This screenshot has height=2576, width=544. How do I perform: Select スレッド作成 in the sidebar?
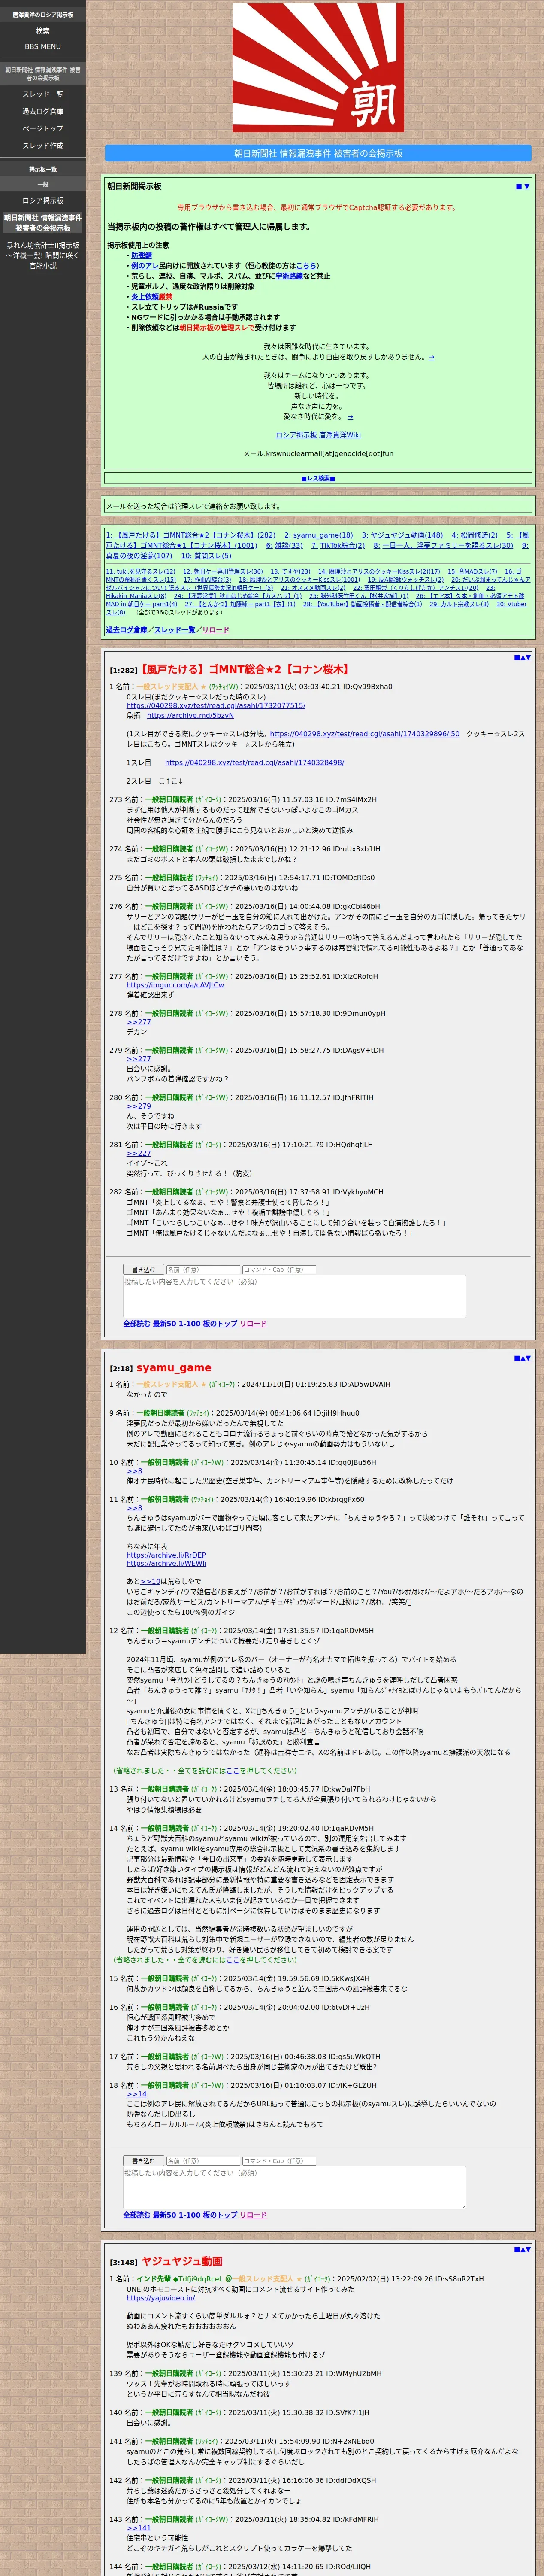[x=43, y=145]
